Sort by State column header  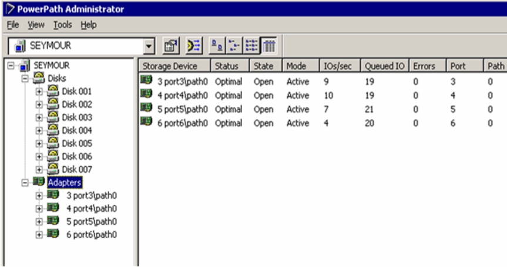[x=266, y=66]
